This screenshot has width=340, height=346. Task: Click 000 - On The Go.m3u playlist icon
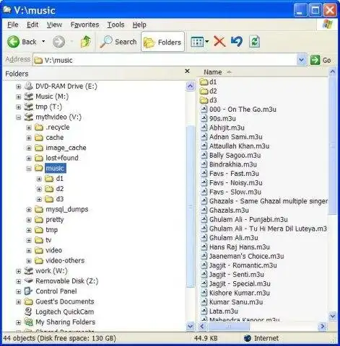(x=204, y=110)
